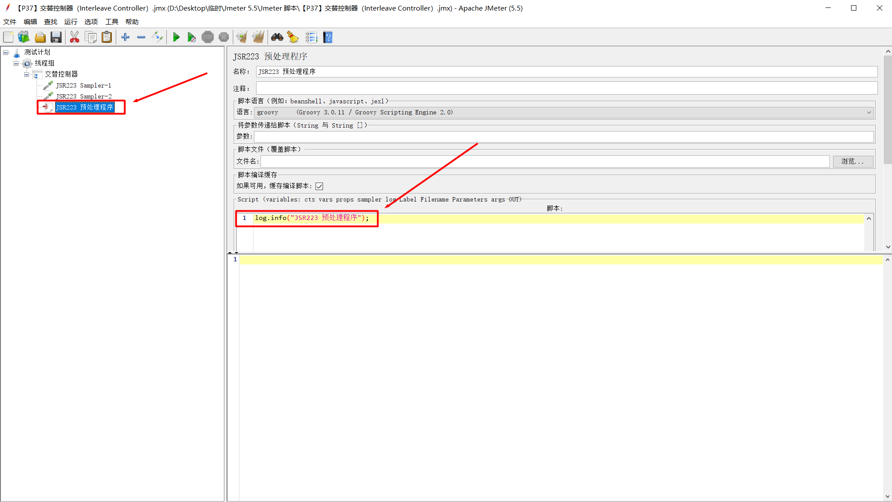Click the Open file folder icon
Screen dimensions: 892x502
pos(40,37)
